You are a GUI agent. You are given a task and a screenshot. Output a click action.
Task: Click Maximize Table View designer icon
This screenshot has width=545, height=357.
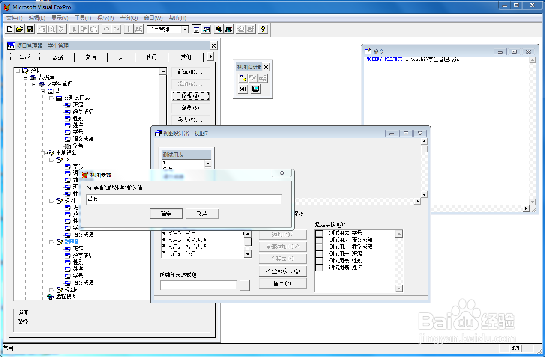[255, 89]
